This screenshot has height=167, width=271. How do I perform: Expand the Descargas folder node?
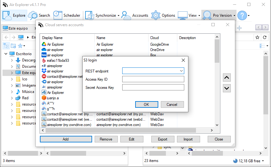point(12,60)
